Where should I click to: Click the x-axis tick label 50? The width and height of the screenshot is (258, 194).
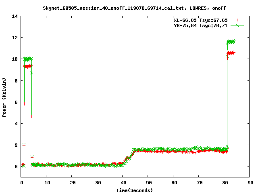(x=149, y=183)
